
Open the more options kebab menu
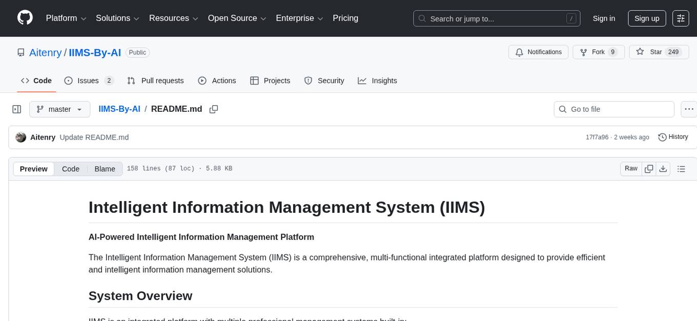click(x=689, y=109)
